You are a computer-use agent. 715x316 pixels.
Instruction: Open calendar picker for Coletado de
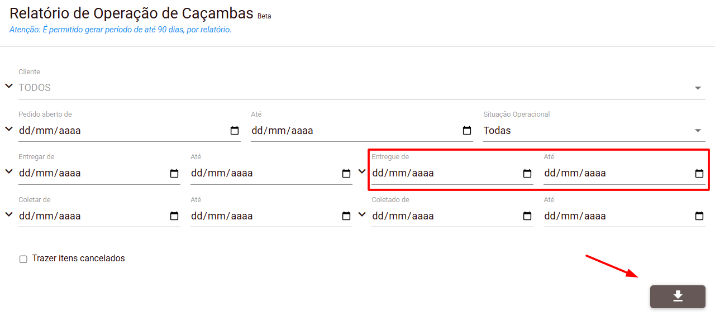(527, 216)
